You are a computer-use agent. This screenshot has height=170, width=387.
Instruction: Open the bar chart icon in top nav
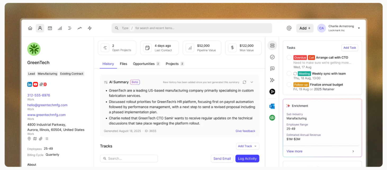point(60,28)
